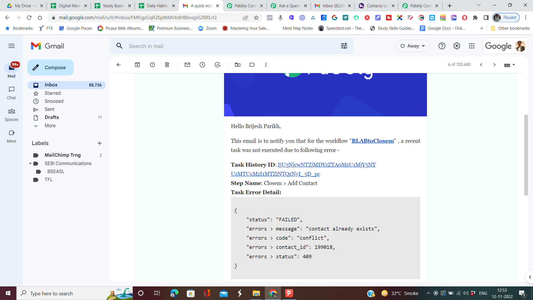Screen dimensions: 533x300
Task: Open Drafts folder
Action: pyautogui.click(x=66, y=117)
